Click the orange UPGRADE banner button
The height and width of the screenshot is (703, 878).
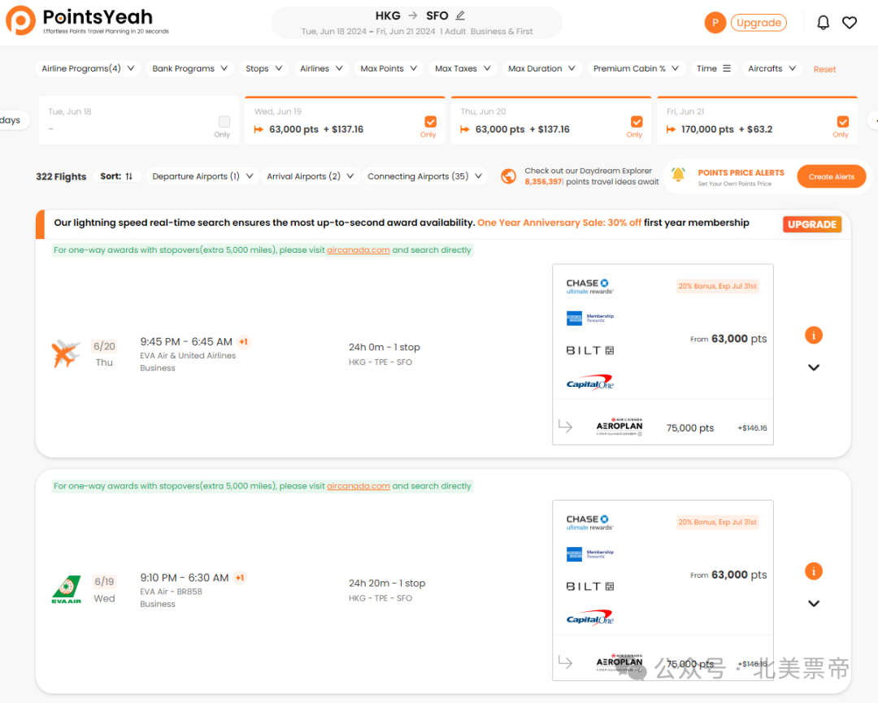pyautogui.click(x=812, y=224)
